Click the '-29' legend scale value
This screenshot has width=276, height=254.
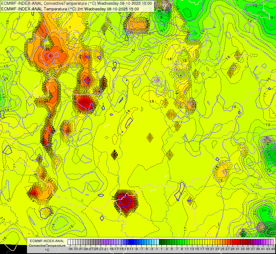[x=85, y=249]
